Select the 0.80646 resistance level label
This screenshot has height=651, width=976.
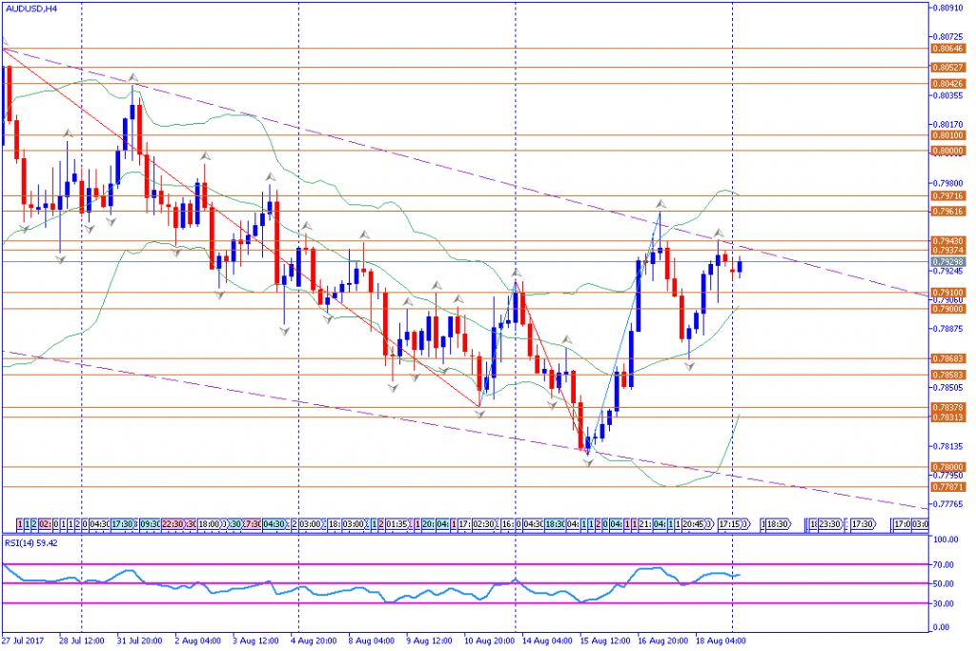tap(946, 48)
